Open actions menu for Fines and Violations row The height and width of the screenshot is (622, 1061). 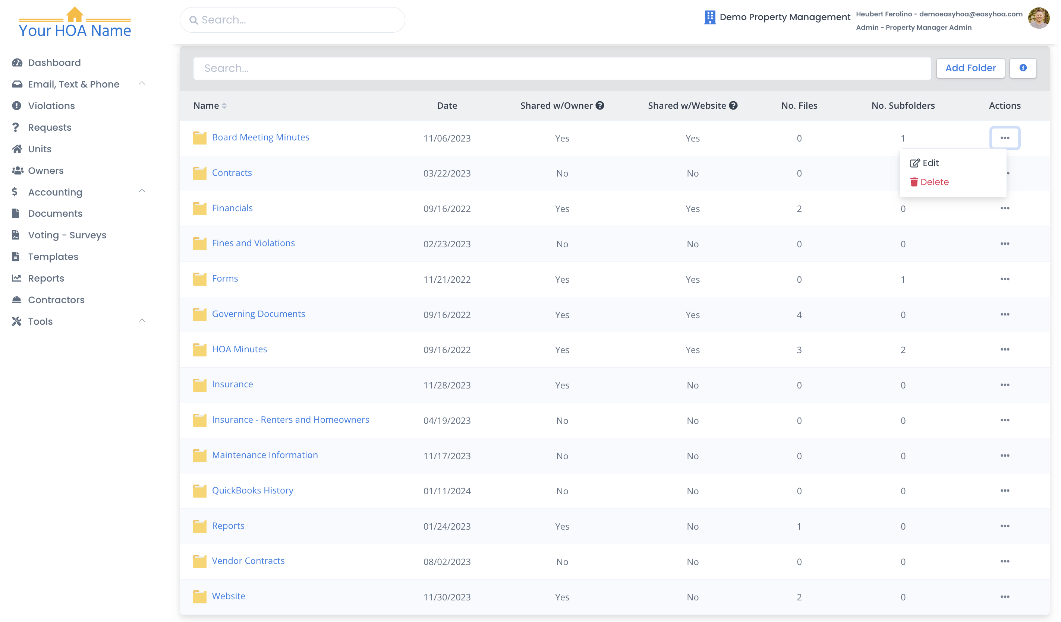click(1005, 244)
